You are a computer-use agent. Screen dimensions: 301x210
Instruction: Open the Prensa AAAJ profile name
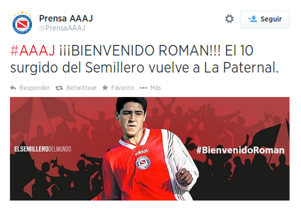coord(66,18)
